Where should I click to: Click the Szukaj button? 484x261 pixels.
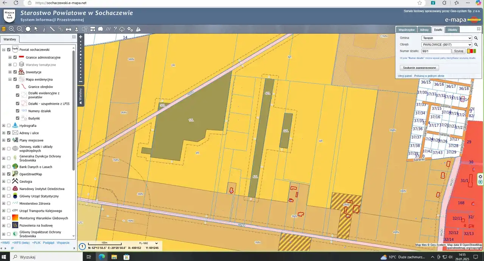pos(459,51)
